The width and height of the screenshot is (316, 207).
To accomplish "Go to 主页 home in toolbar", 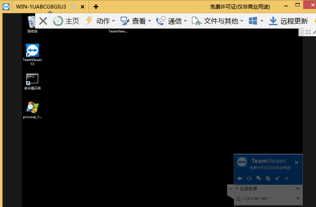I will point(66,21).
